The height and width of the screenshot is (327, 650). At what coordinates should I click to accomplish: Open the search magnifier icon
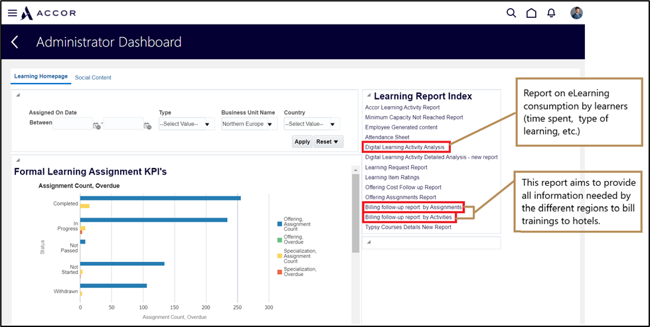coord(511,13)
